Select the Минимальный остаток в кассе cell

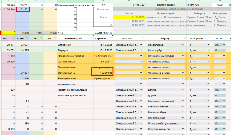coord(75,5)
